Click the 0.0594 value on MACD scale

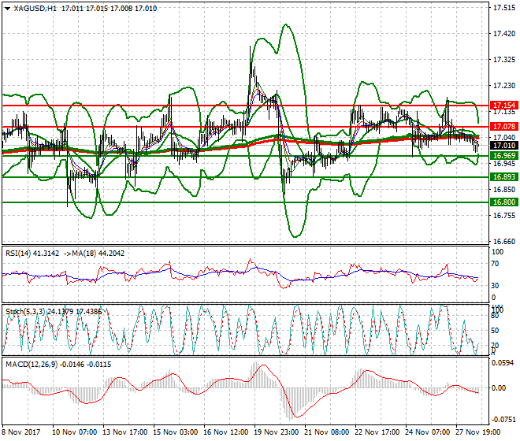[x=503, y=363]
